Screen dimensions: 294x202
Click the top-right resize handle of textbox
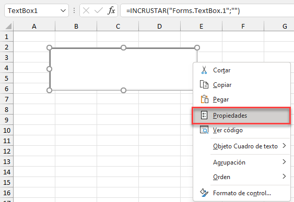[197, 48]
